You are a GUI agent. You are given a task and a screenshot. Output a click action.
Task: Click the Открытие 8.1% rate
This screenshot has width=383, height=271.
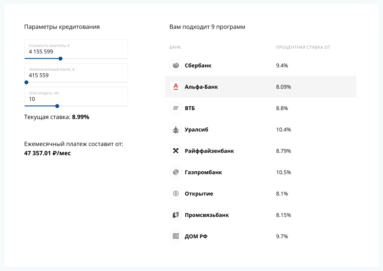pos(282,194)
